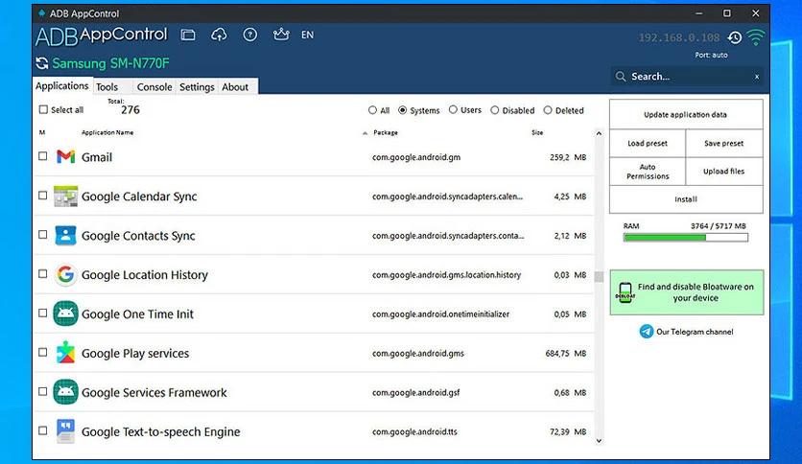This screenshot has height=464, width=802.
Task: Click the list scroll up arrow
Action: click(x=599, y=133)
